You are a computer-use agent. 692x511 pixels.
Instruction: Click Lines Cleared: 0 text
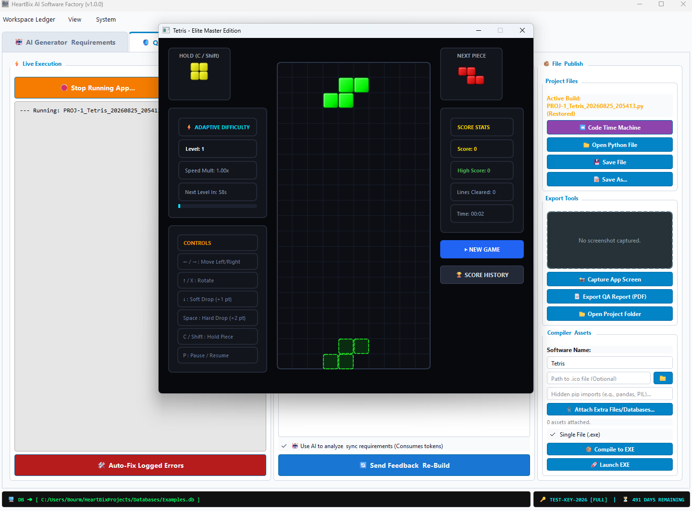(482, 192)
